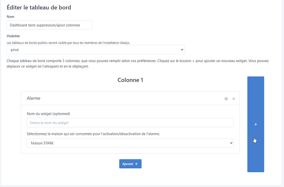Click the chevron arrow of the privé select

point(182,50)
